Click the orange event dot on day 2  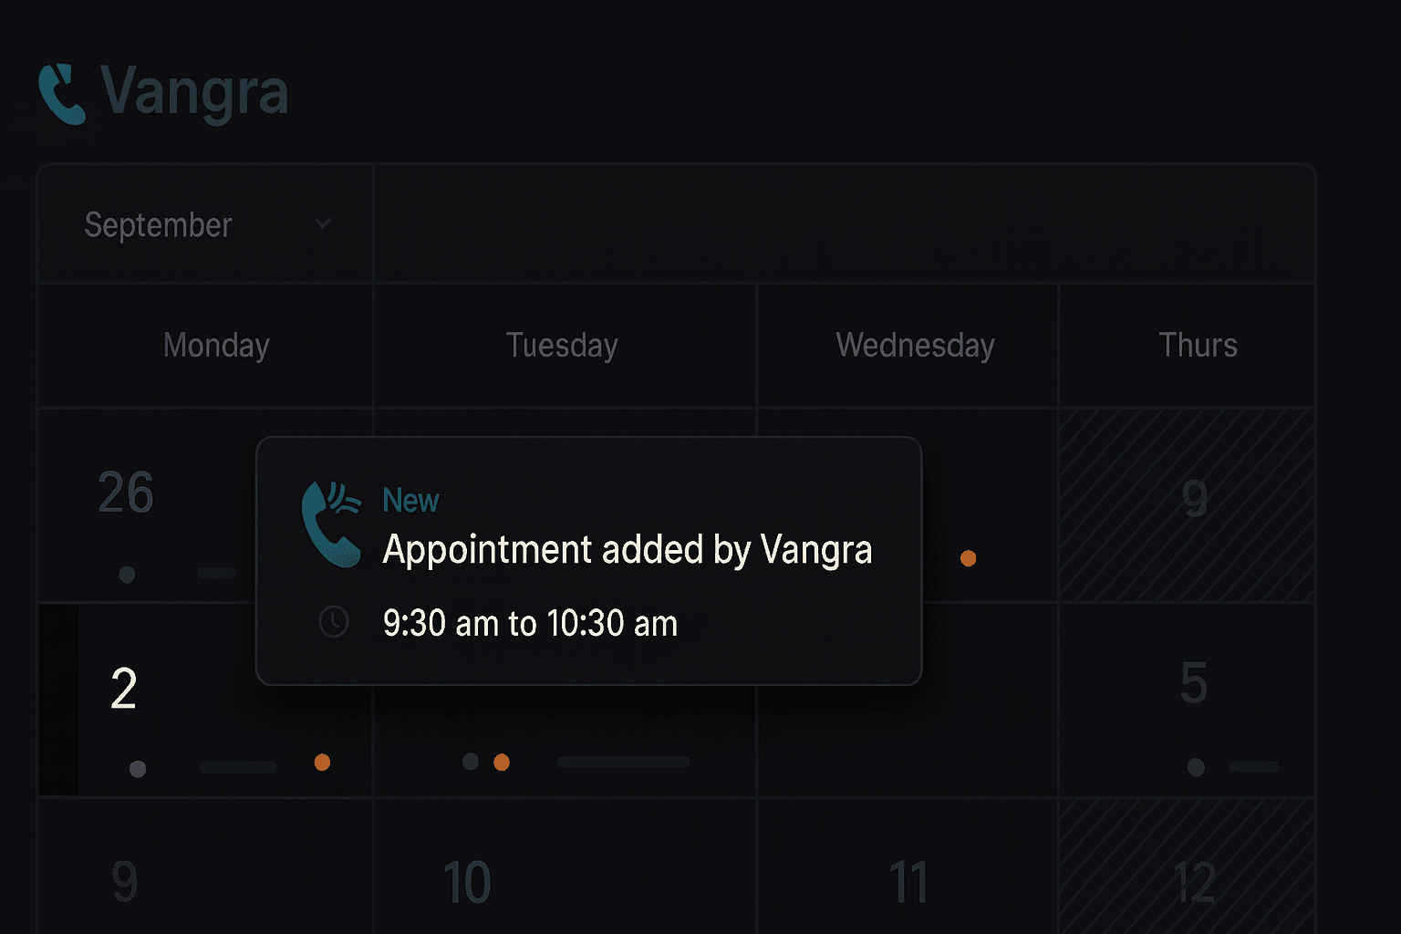[x=322, y=763]
